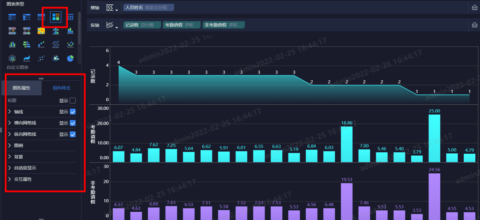Uncheck 显示 for 轴线
This screenshot has width=480, height=220.
pyautogui.click(x=73, y=112)
